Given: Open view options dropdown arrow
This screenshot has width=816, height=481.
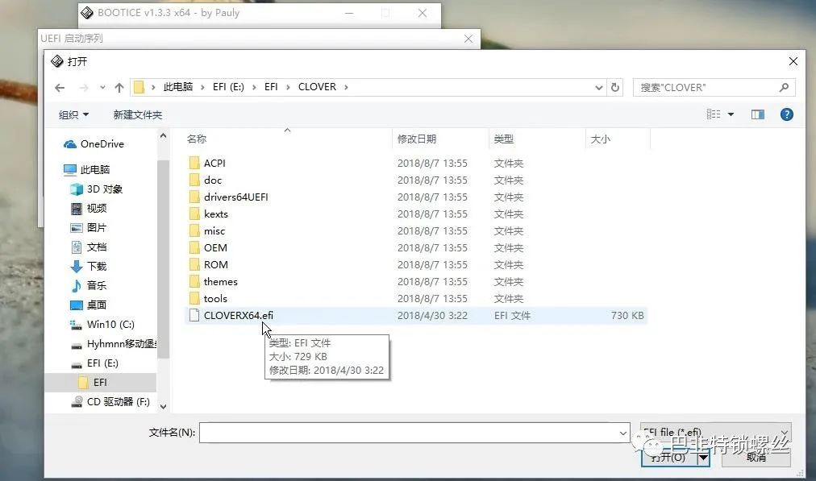Looking at the screenshot, I should point(731,114).
